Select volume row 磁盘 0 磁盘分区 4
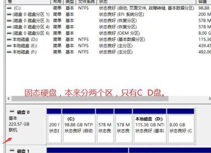 [109, 27]
